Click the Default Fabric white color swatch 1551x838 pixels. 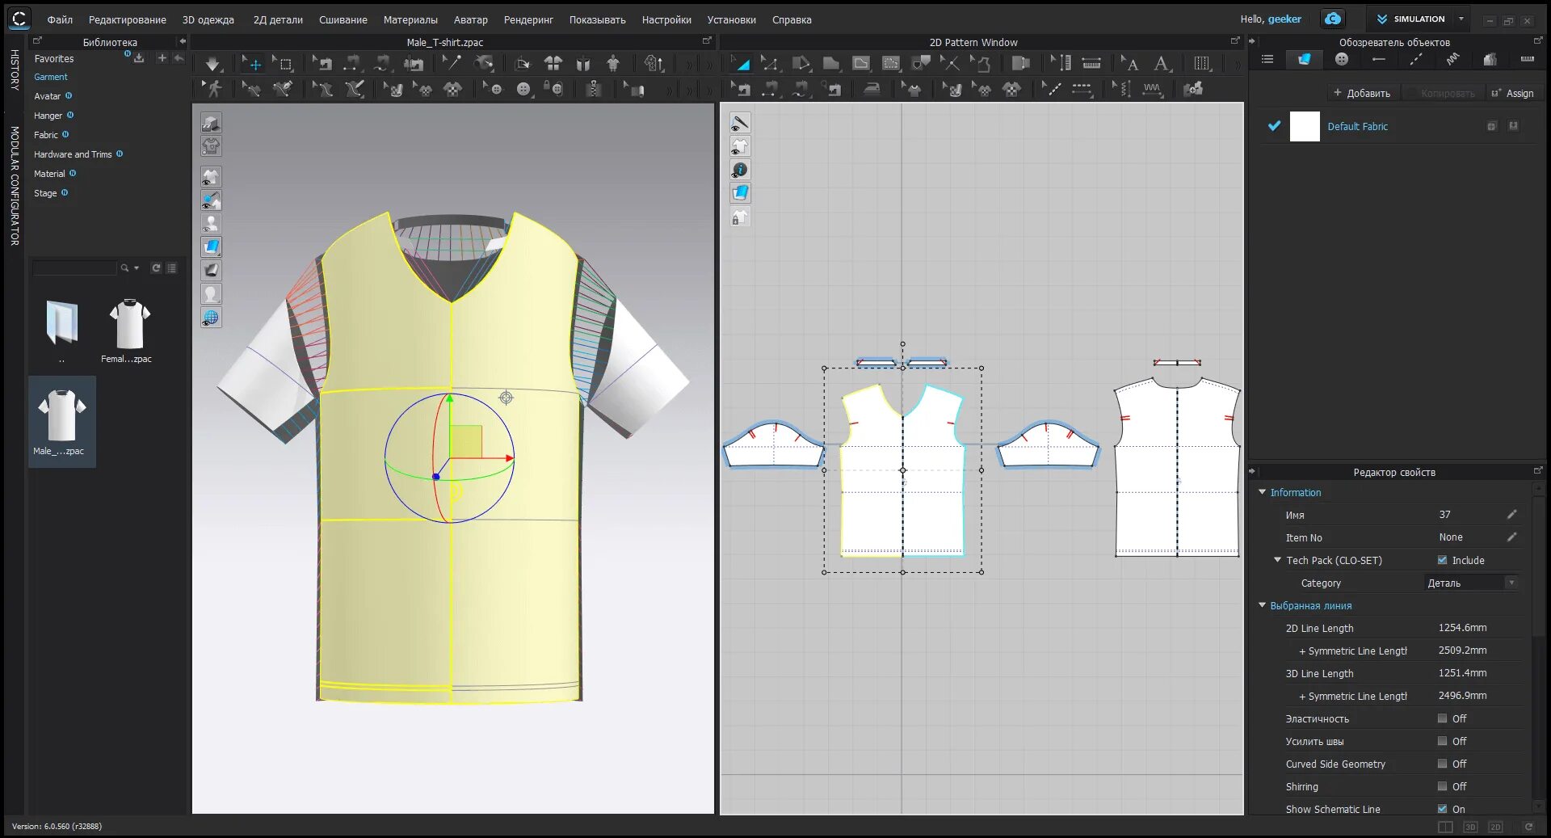pyautogui.click(x=1305, y=127)
